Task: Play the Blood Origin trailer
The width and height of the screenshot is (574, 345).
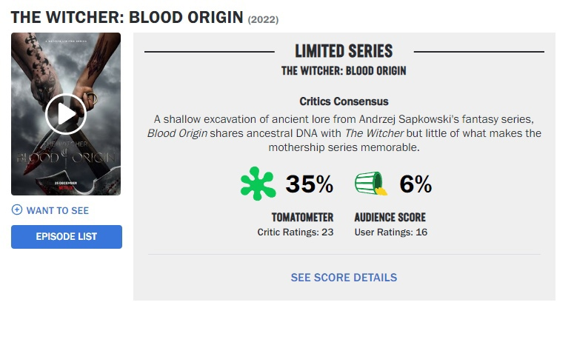Action: tap(66, 114)
